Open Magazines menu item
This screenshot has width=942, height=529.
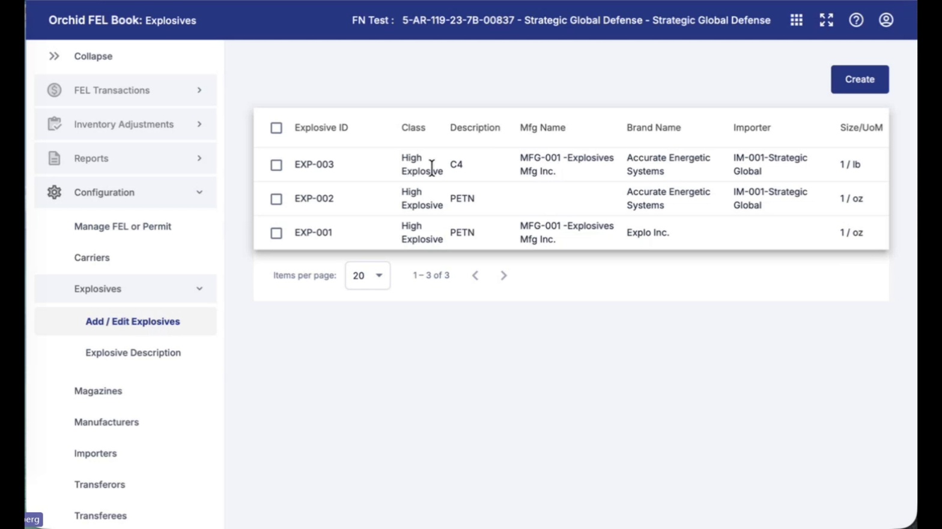point(98,391)
